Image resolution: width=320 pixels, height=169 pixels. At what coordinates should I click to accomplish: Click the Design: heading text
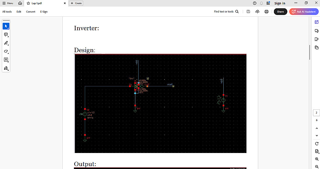coord(84,50)
